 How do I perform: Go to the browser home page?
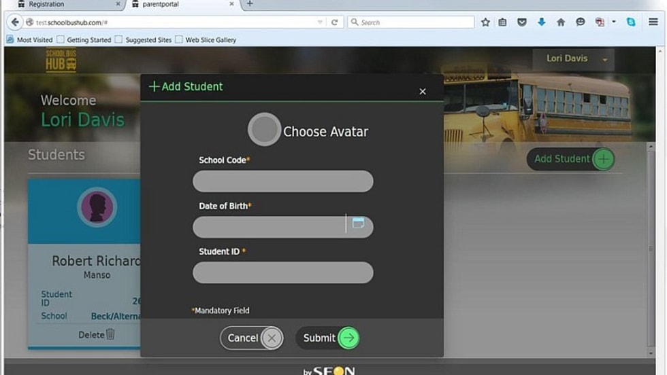tap(561, 22)
